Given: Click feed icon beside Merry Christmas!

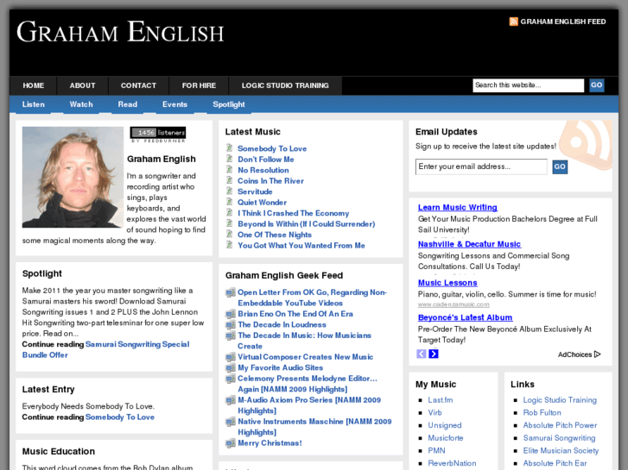Looking at the screenshot, I should [231, 443].
